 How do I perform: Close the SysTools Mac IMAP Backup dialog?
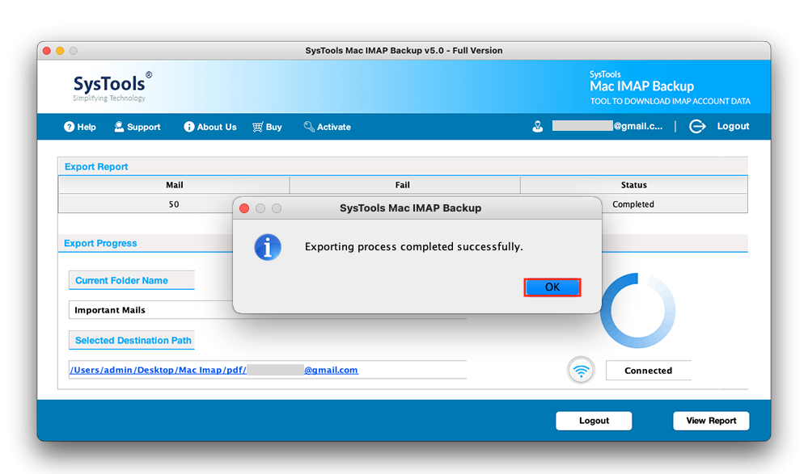coord(244,208)
